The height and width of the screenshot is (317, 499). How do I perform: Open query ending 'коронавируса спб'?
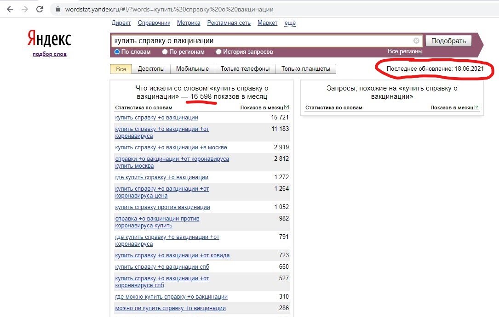point(162,282)
